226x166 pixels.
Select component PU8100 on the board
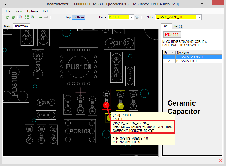[x=78, y=67]
